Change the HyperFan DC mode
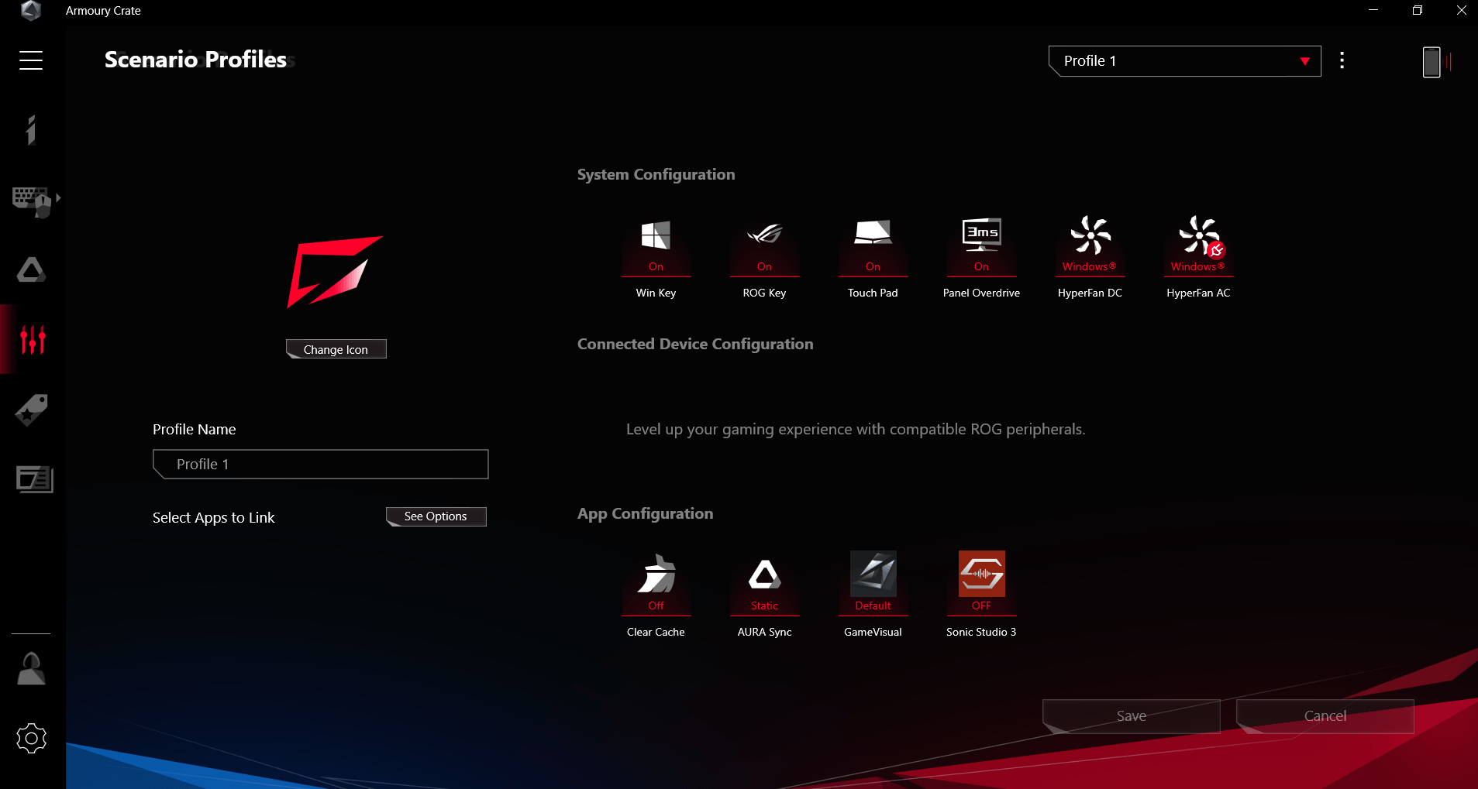The width and height of the screenshot is (1478, 789). pos(1090,245)
